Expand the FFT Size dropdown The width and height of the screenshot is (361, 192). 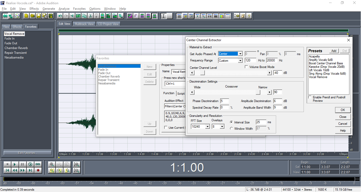pyautogui.click(x=207, y=127)
